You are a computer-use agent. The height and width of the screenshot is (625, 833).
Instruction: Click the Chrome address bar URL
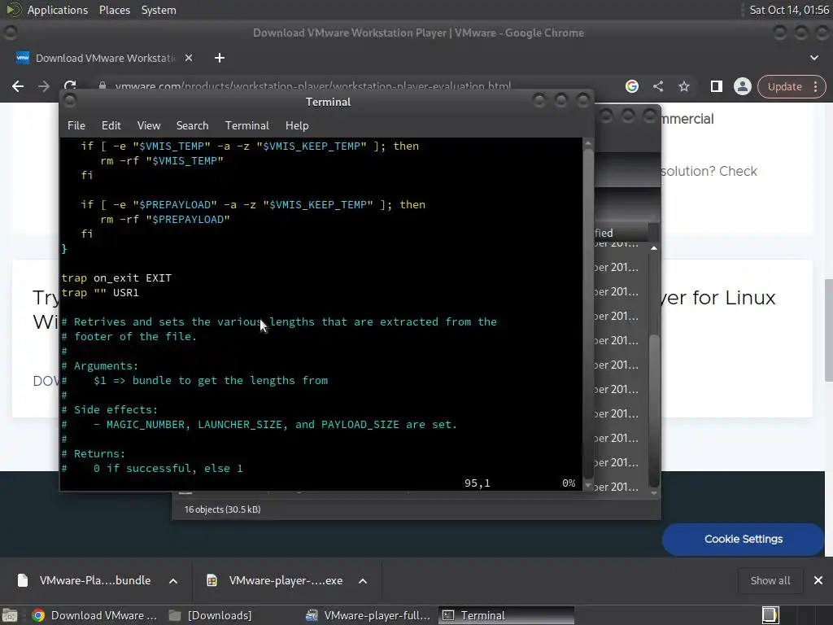click(x=313, y=86)
